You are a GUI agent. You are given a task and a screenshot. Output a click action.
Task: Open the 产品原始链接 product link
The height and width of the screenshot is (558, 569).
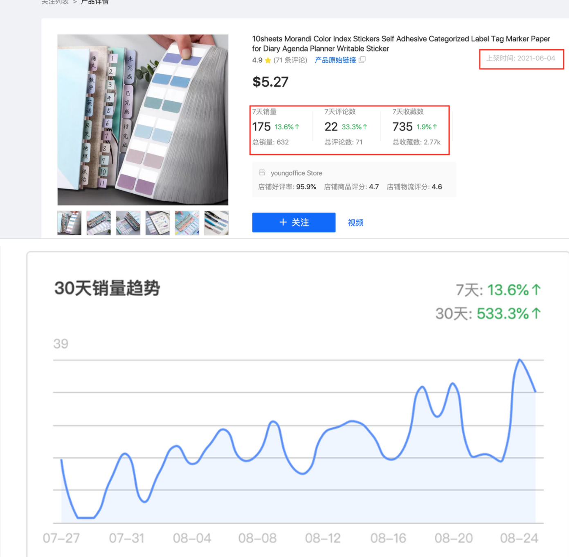click(335, 60)
